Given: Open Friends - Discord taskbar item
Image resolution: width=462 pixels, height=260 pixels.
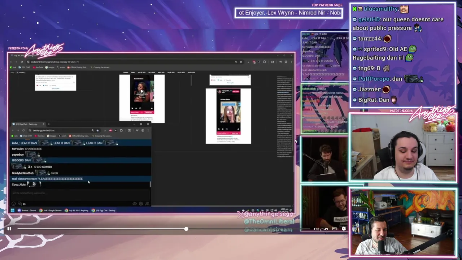Looking at the screenshot, I should tap(27, 211).
